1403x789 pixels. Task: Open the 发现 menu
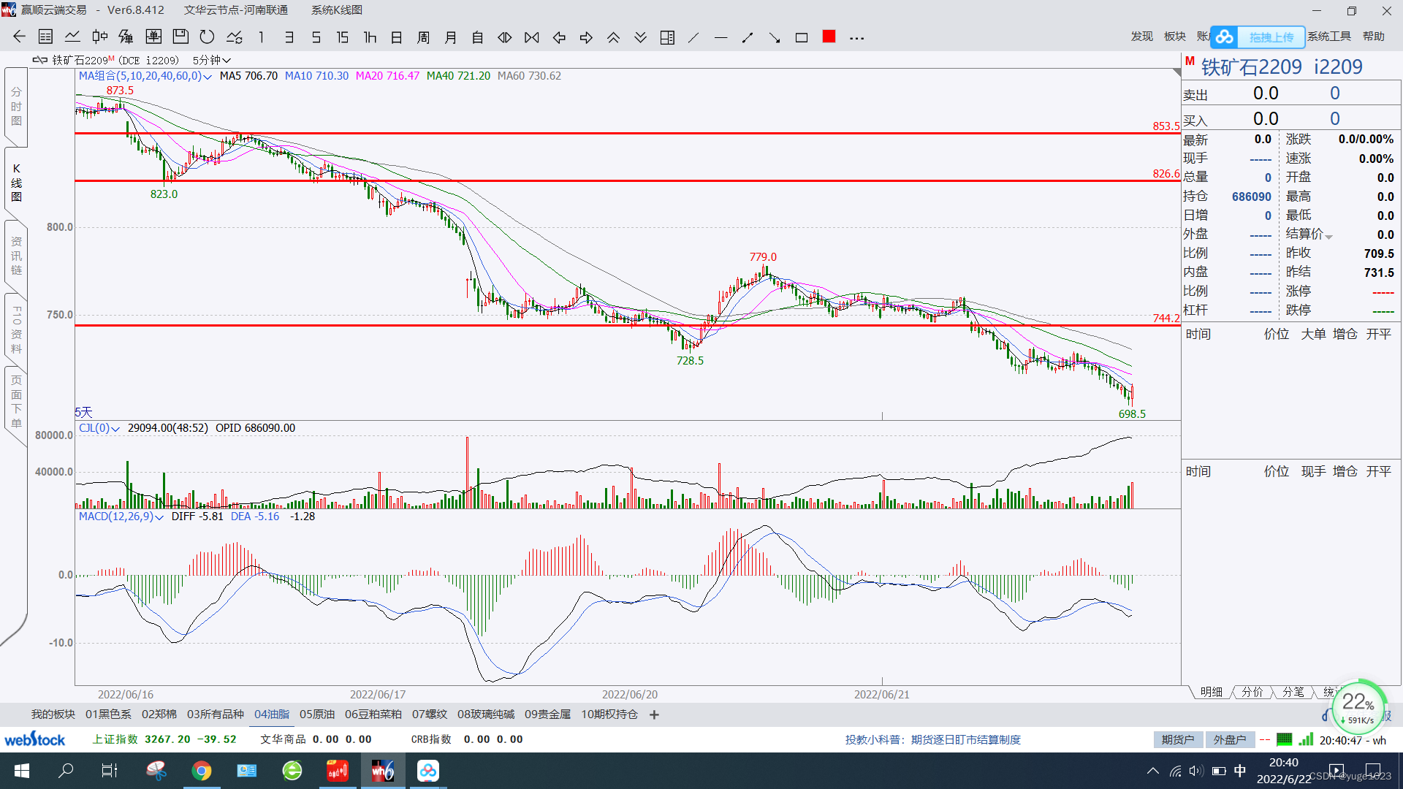[1142, 37]
